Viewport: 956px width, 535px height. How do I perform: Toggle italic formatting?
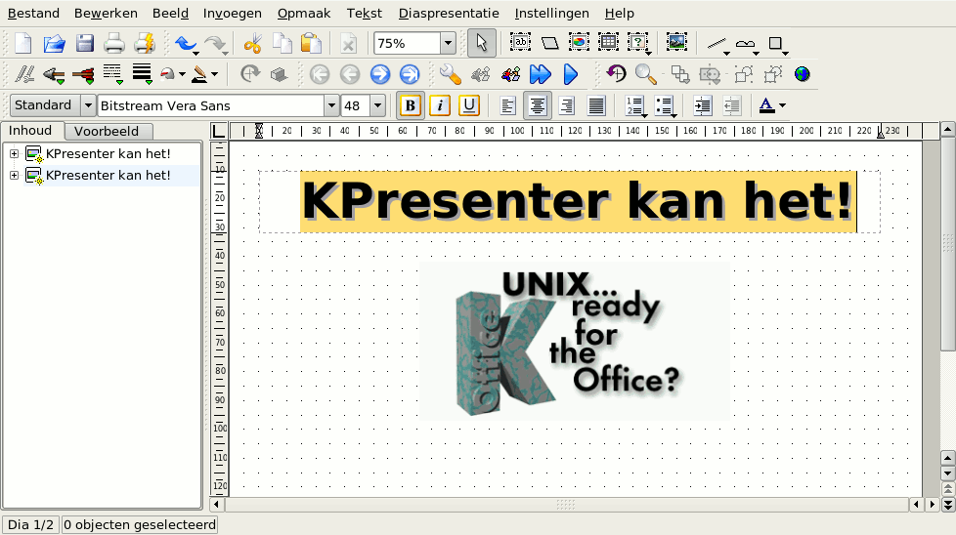pos(440,105)
